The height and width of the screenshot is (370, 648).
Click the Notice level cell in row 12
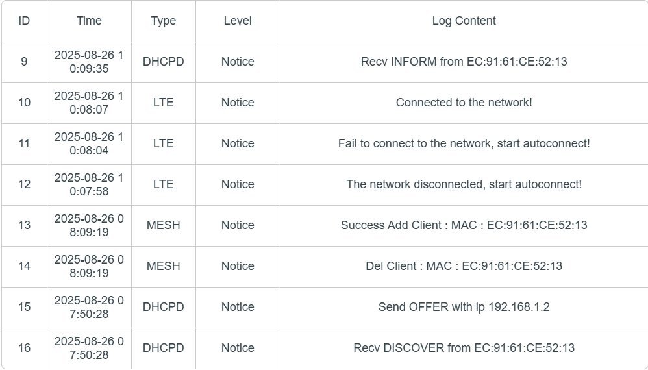click(238, 184)
